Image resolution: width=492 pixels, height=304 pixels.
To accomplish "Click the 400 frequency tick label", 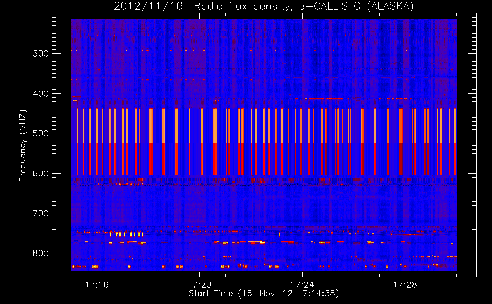I will [x=41, y=94].
